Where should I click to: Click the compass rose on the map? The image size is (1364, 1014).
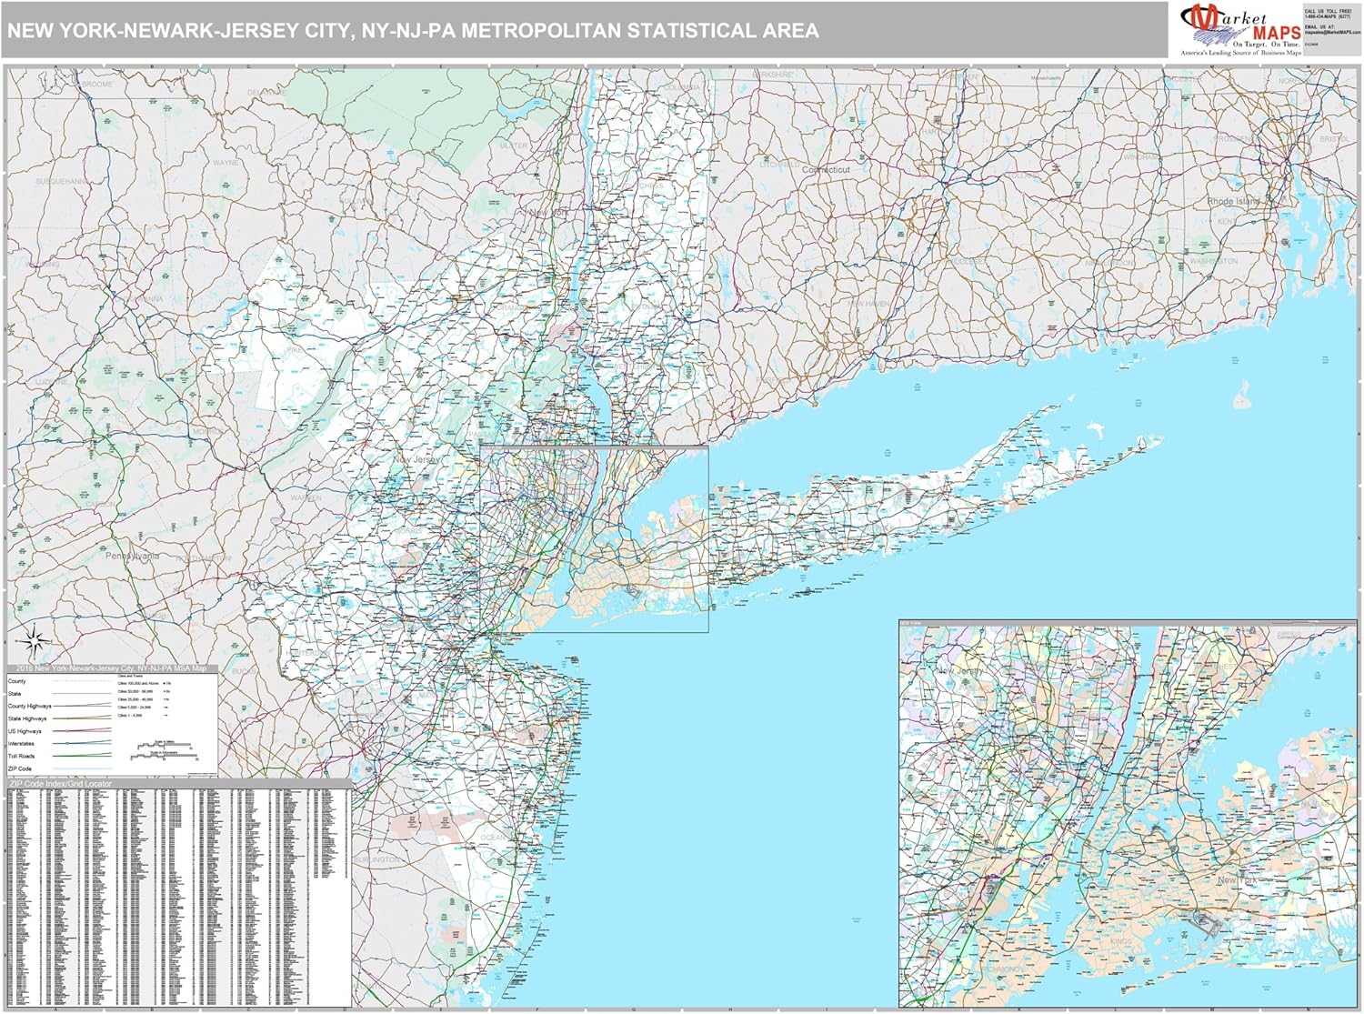click(x=32, y=642)
